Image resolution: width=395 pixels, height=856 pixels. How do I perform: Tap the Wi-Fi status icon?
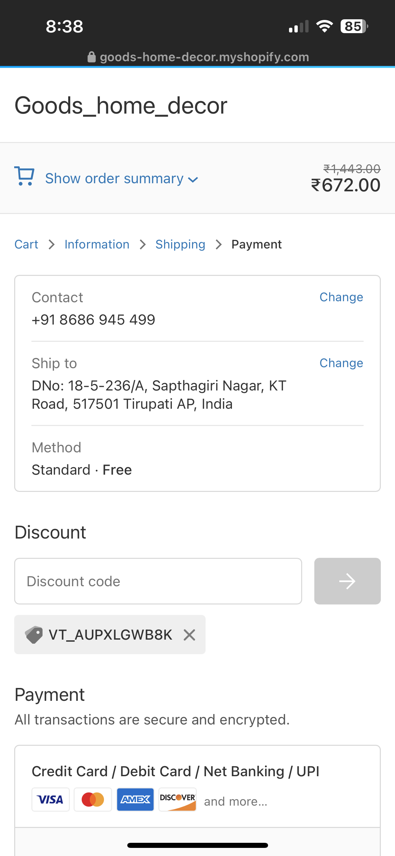324,26
